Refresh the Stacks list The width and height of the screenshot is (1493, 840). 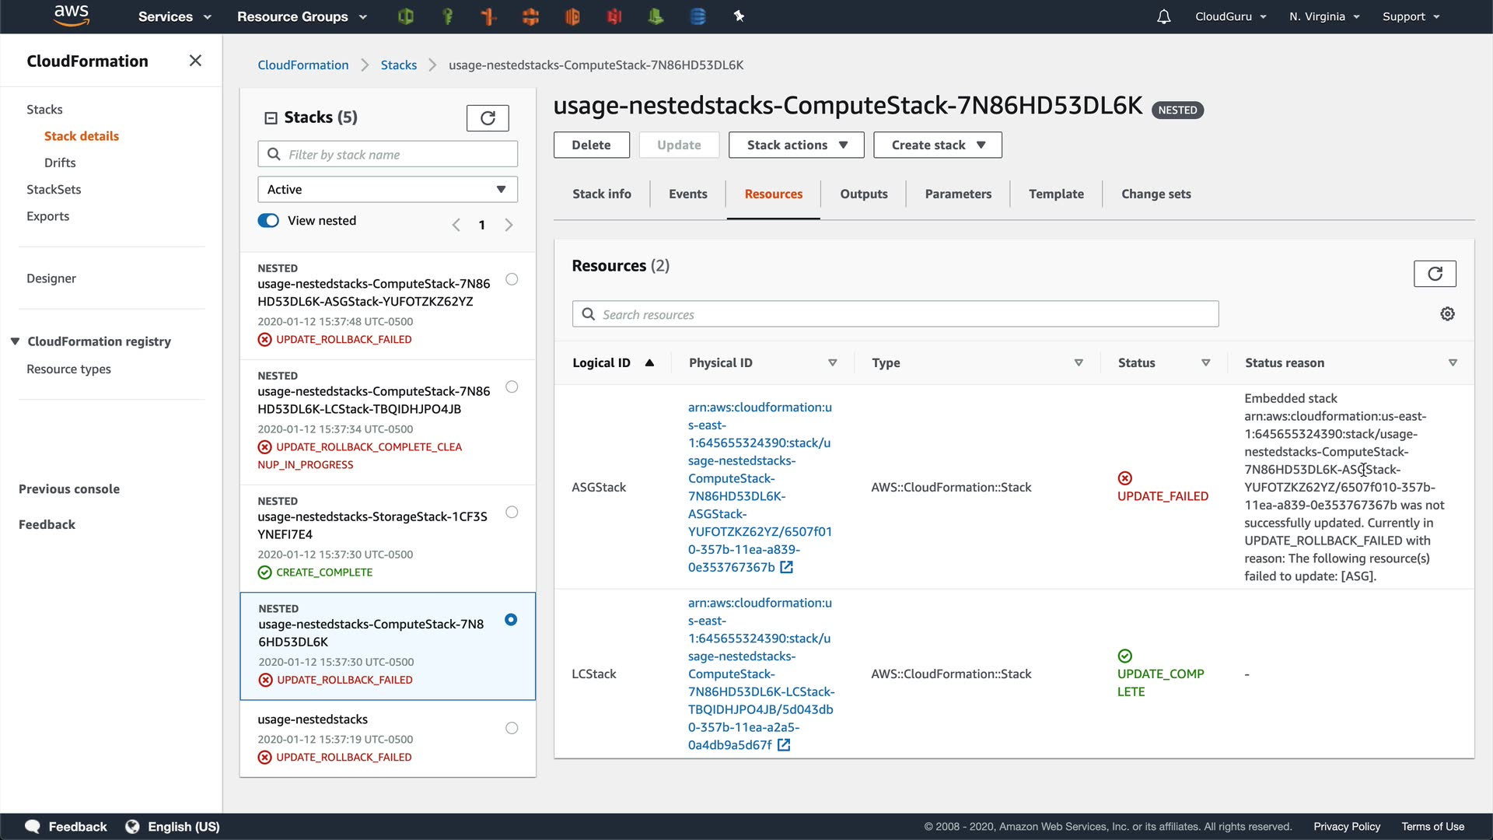(x=488, y=117)
